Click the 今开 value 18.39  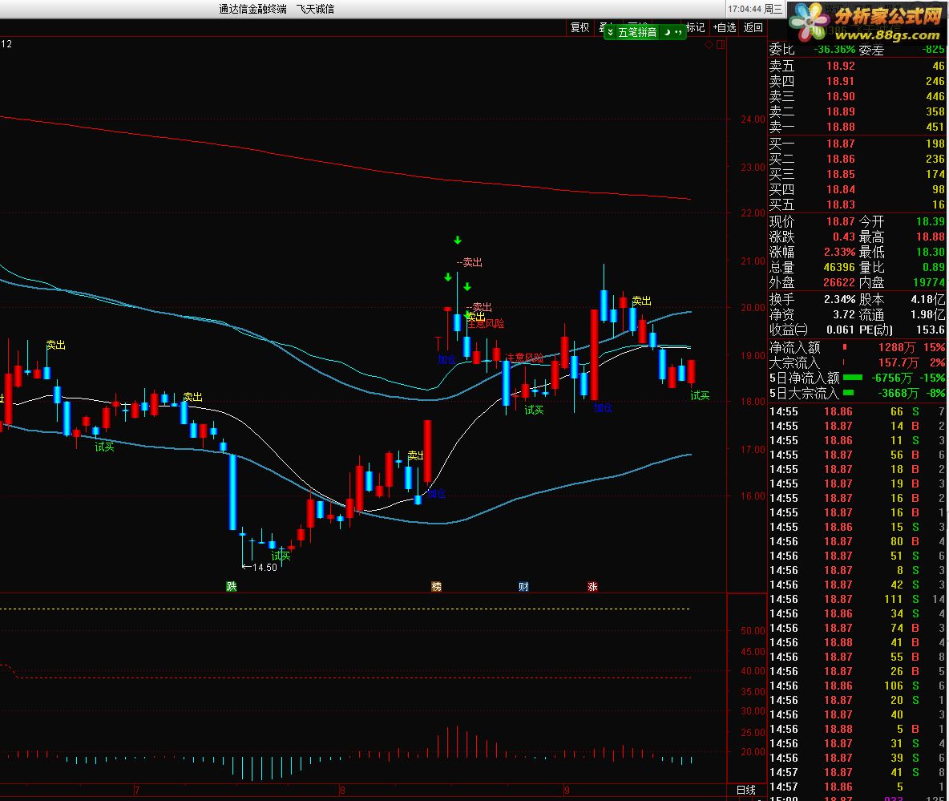pyautogui.click(x=931, y=221)
